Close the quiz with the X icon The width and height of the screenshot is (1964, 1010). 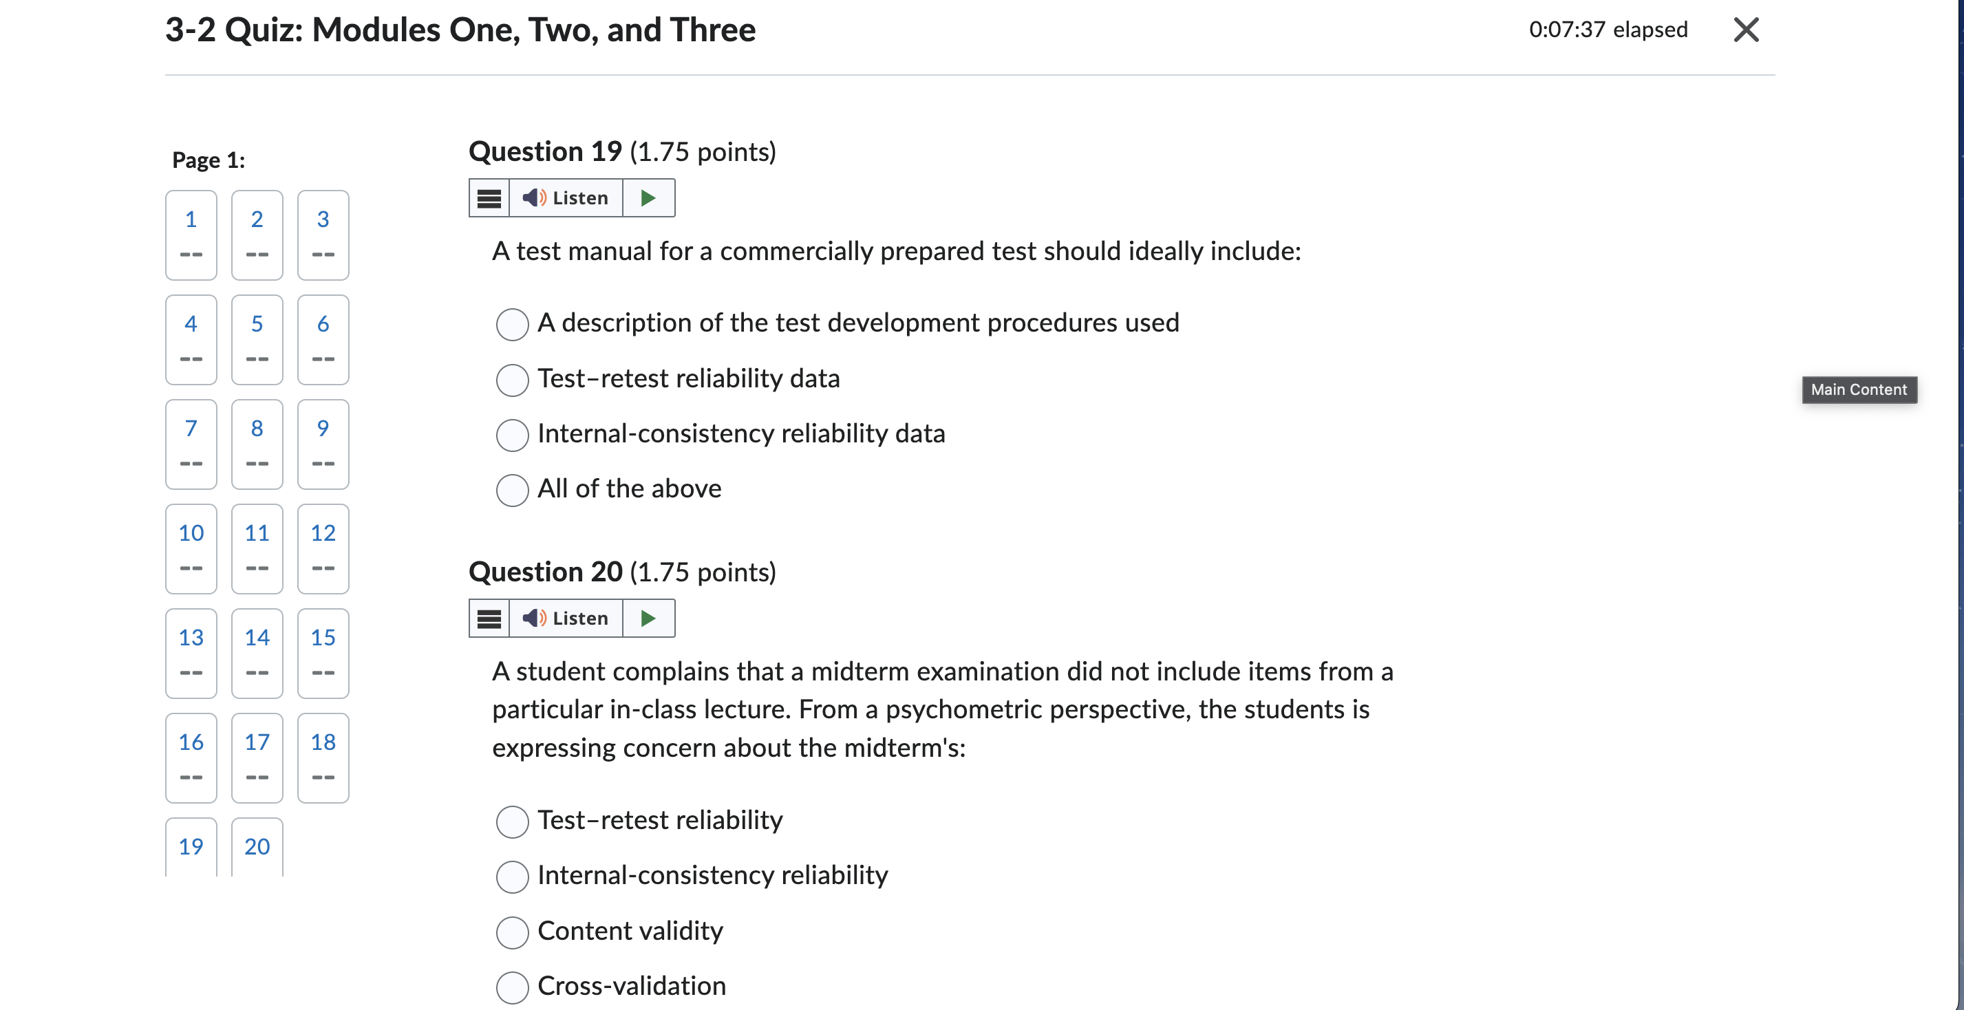pyautogui.click(x=1746, y=30)
